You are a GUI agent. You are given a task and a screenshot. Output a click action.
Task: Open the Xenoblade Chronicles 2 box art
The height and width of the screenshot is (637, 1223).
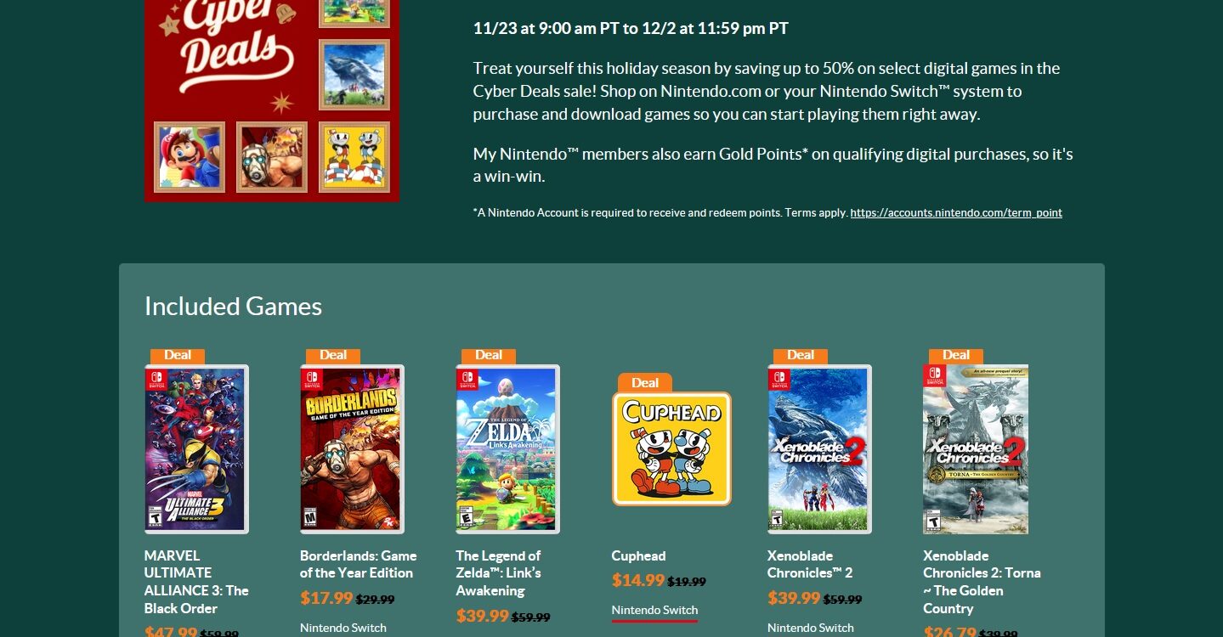tap(819, 449)
